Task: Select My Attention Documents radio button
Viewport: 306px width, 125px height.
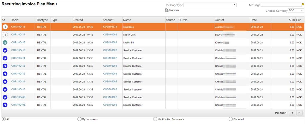Action: click(155, 119)
